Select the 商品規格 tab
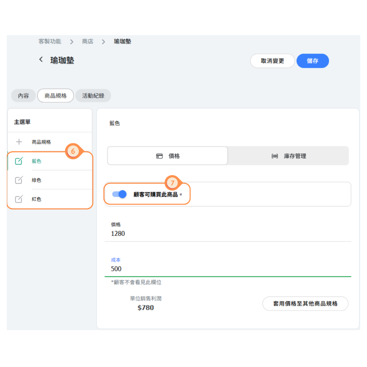The width and height of the screenshot is (367, 367). (x=55, y=96)
